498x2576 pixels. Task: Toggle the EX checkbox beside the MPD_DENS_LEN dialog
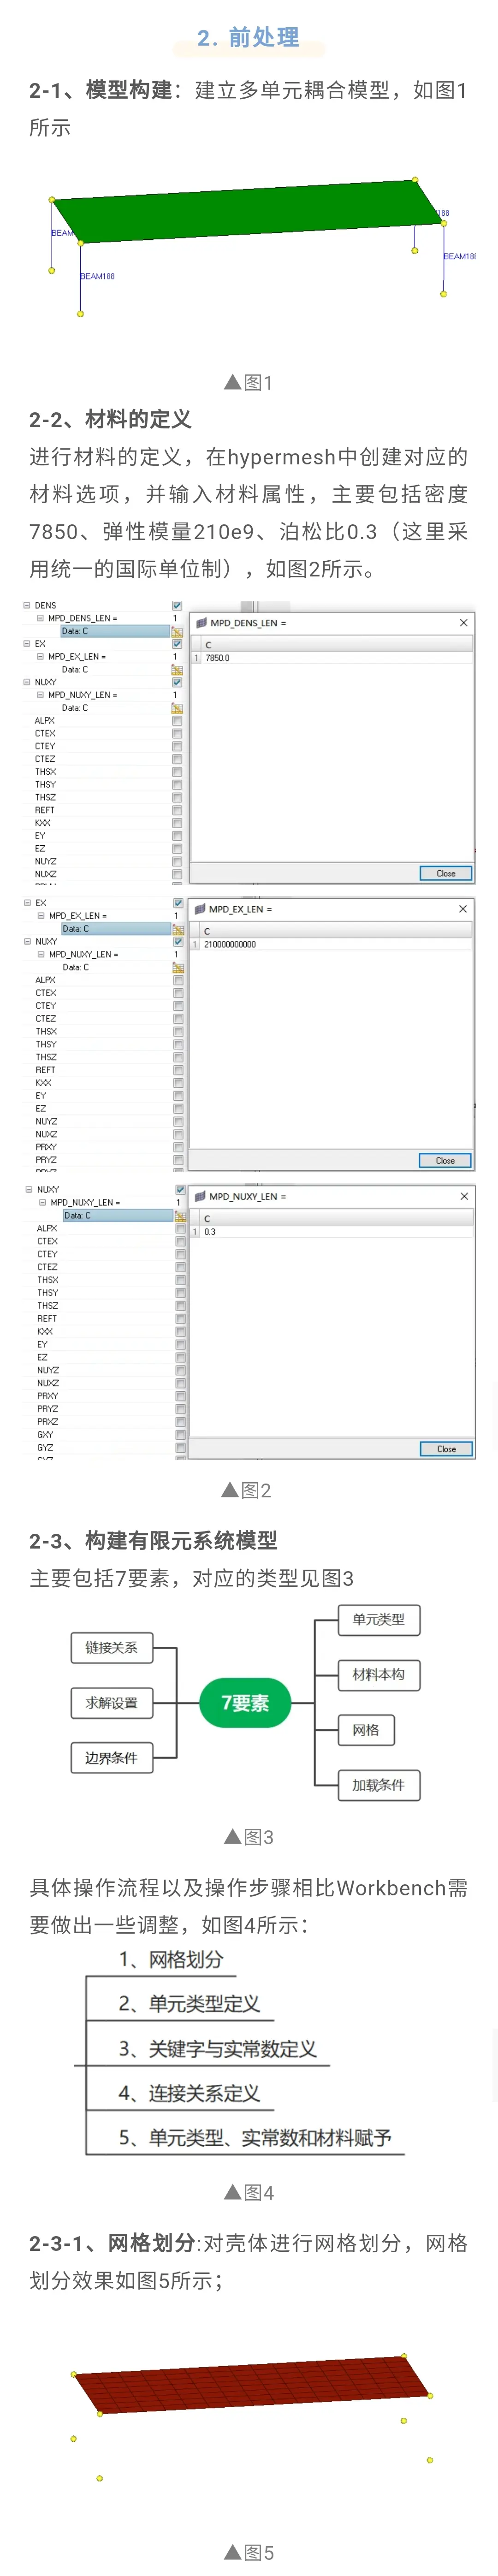177,644
